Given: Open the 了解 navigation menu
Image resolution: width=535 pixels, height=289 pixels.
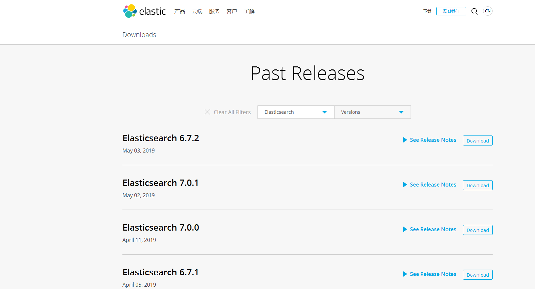Looking at the screenshot, I should 249,11.
